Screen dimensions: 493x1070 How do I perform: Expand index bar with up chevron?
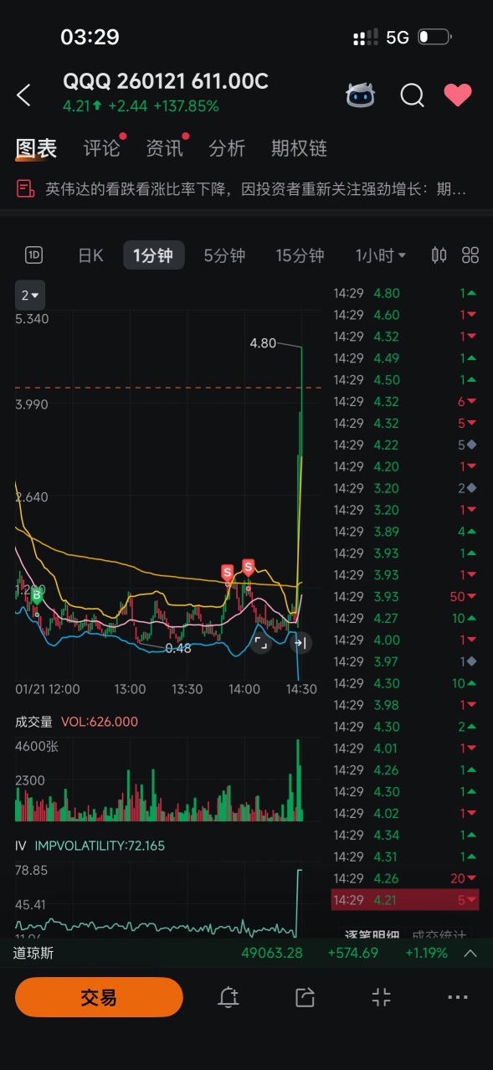pos(470,953)
